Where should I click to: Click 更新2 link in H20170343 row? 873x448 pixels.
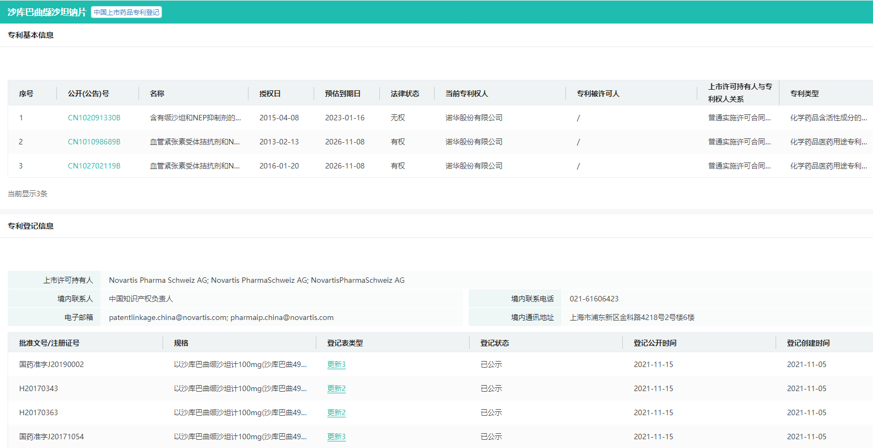click(x=336, y=388)
